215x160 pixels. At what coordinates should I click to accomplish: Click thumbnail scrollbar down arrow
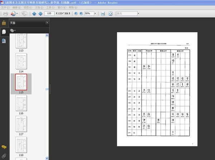pos(47,158)
